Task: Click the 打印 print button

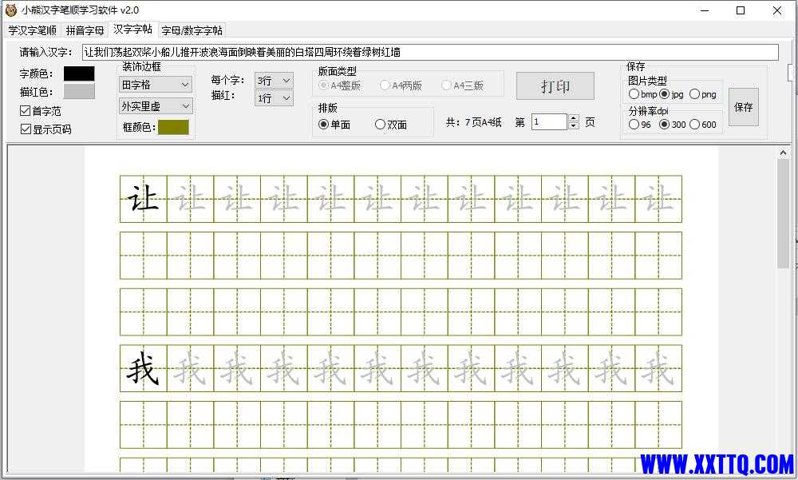Action: click(555, 85)
